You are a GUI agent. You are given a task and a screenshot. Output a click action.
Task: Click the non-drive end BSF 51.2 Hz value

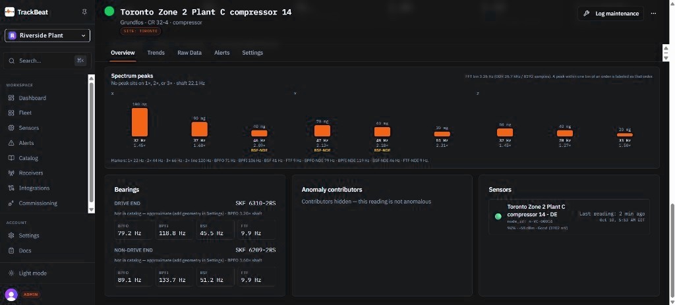pos(212,279)
